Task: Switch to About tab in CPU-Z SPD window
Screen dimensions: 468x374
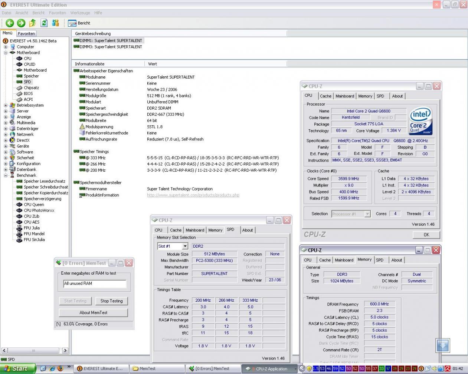Action: point(248,230)
